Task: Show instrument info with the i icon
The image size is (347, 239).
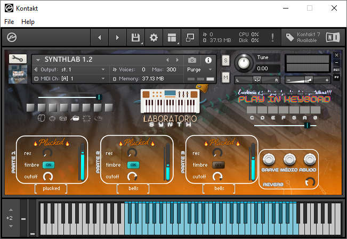Action: [x=208, y=60]
